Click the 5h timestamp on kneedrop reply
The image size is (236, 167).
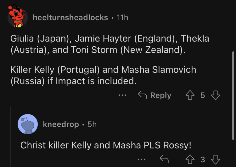92,124
